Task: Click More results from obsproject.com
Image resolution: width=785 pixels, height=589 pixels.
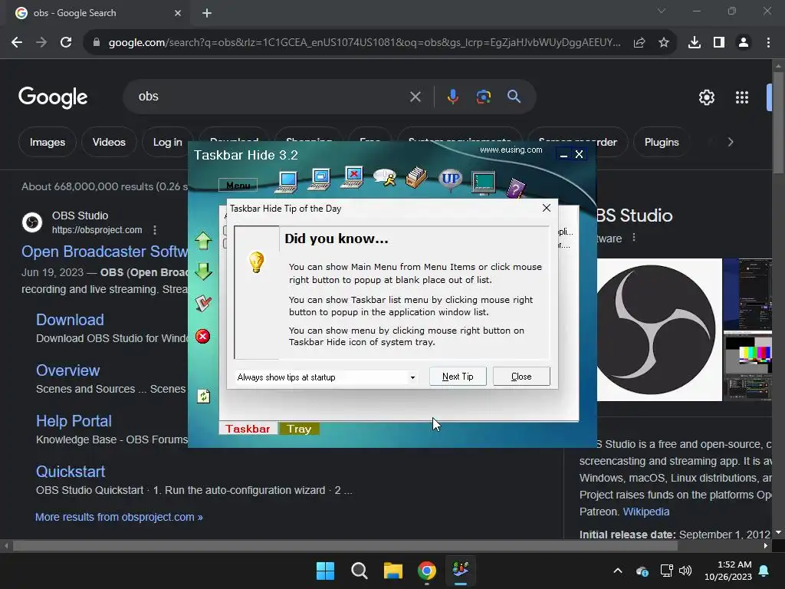Action: pyautogui.click(x=119, y=517)
